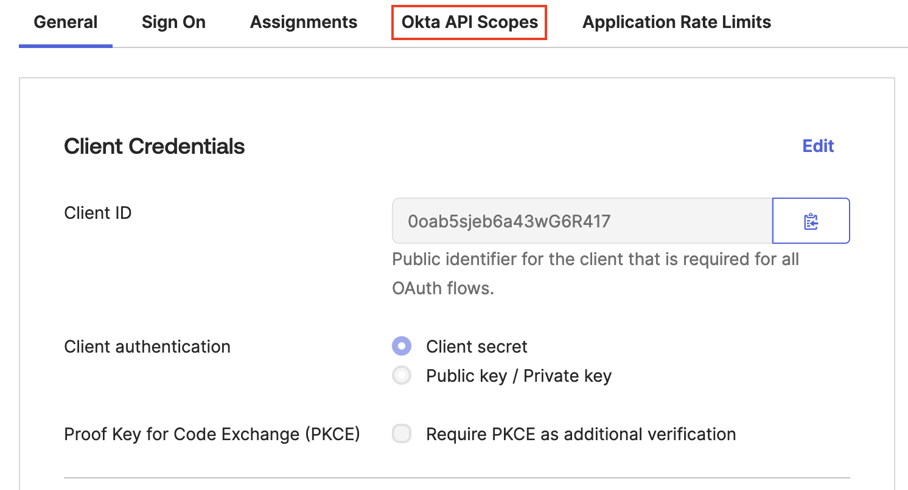Copy the Client ID to clipboard

pos(811,221)
